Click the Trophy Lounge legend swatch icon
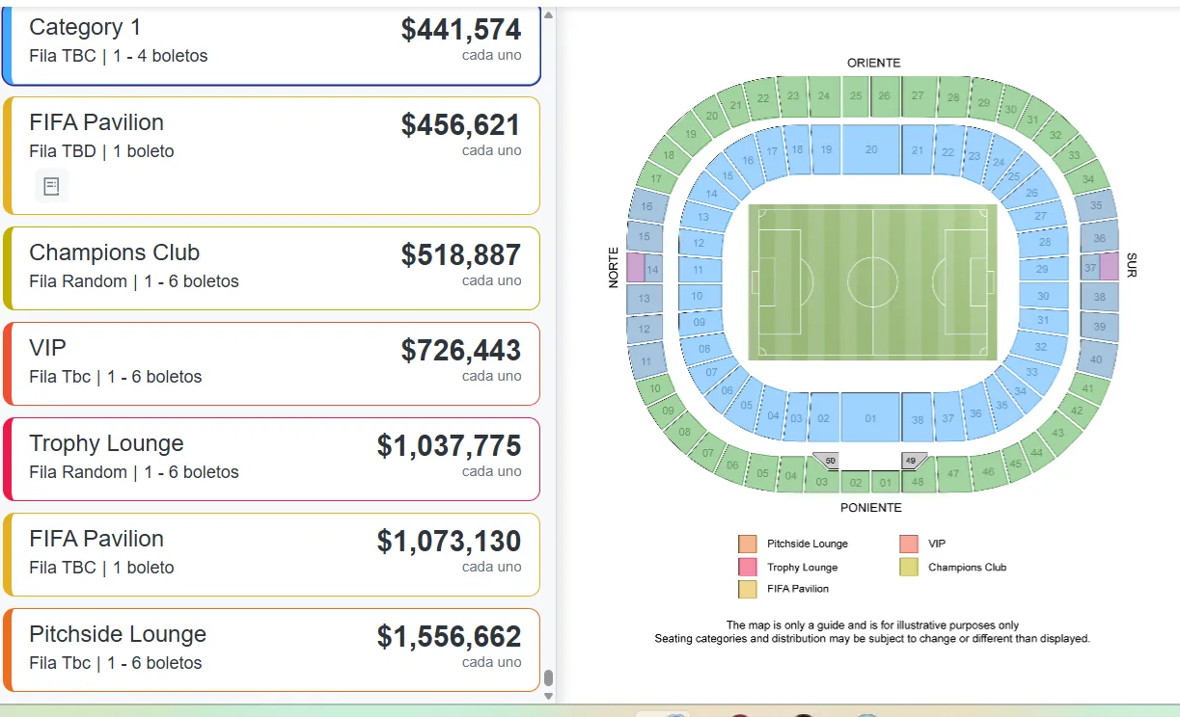The image size is (1180, 717). click(748, 567)
